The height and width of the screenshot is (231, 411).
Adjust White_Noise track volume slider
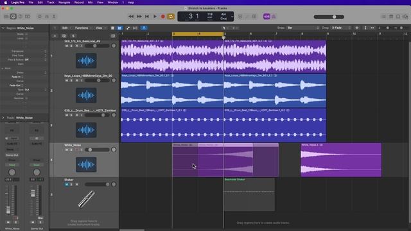(x=97, y=150)
